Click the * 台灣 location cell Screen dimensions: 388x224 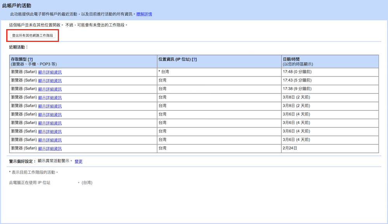[164, 72]
